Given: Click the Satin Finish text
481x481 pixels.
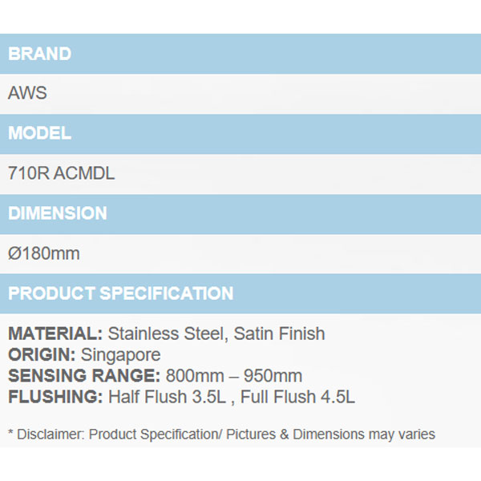Looking at the screenshot, I should pyautogui.click(x=279, y=333).
